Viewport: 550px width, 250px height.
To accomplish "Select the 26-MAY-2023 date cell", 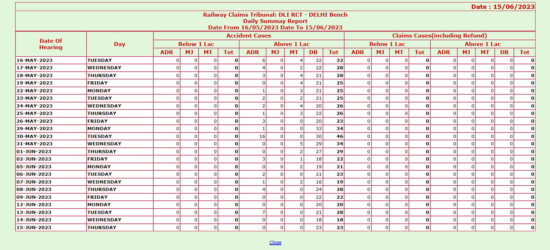I will click(x=34, y=121).
